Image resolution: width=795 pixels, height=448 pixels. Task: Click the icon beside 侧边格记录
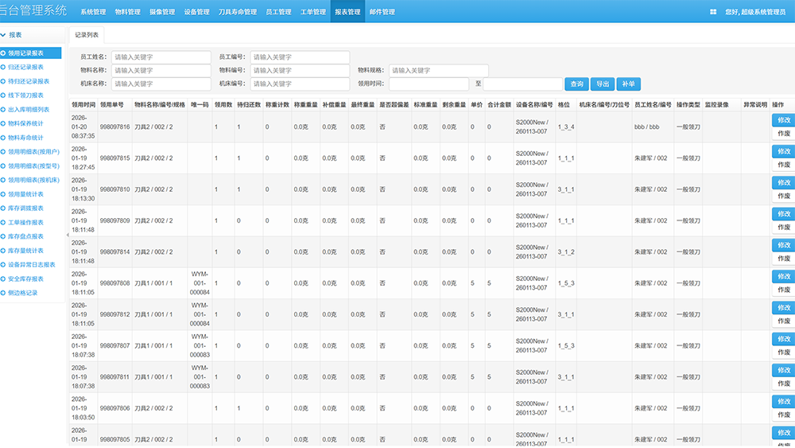pyautogui.click(x=3, y=293)
